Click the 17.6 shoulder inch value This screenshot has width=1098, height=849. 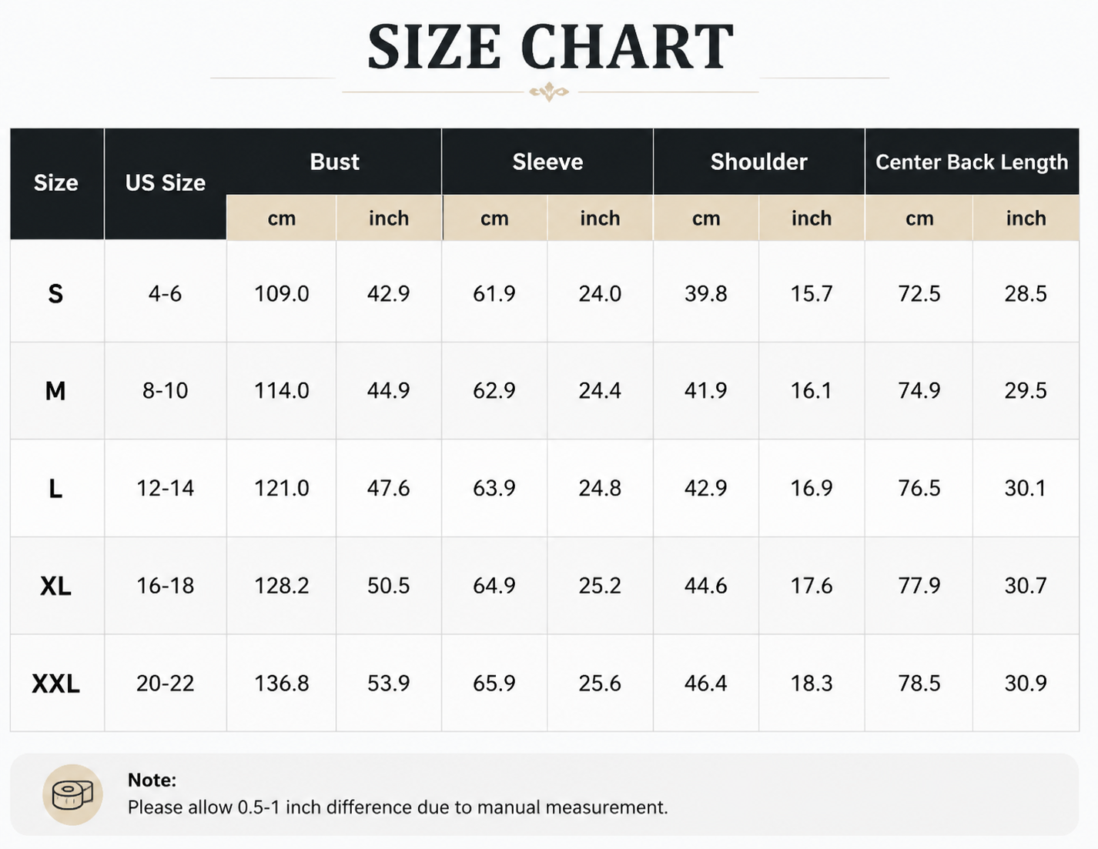812,586
